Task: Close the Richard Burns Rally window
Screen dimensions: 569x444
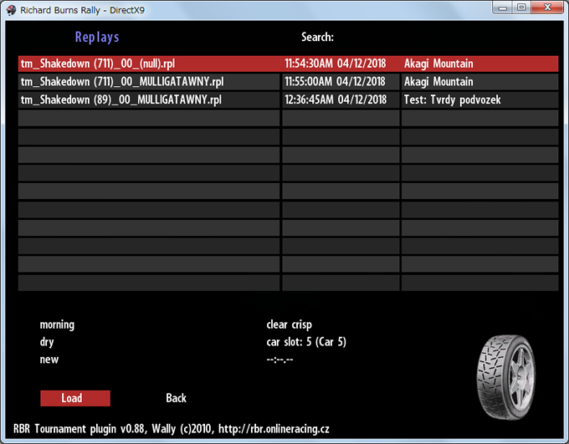Action: click(548, 8)
